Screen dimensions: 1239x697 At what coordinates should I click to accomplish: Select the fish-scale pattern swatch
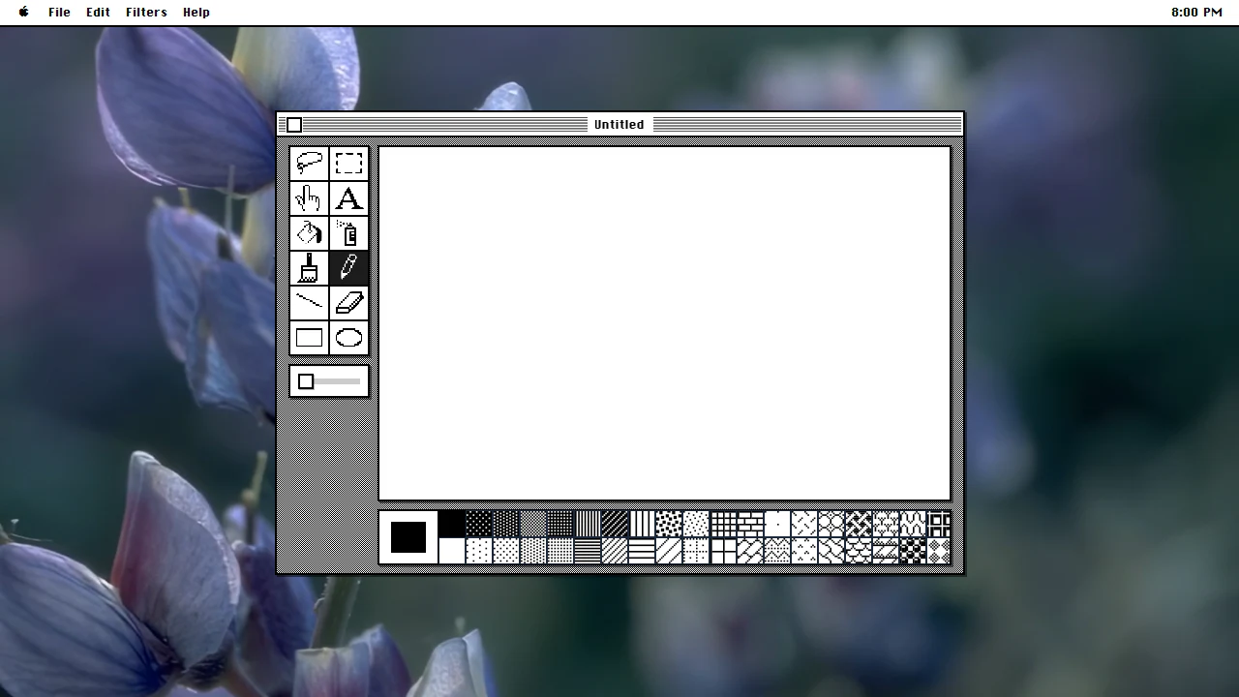(859, 551)
